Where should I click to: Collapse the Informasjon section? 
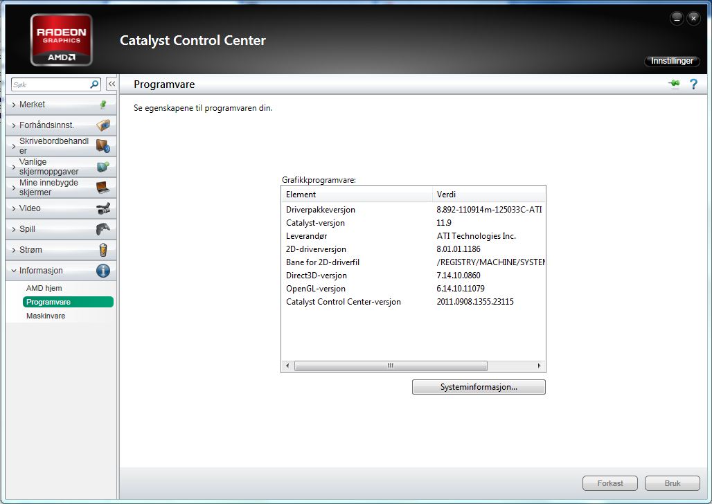tap(41, 271)
